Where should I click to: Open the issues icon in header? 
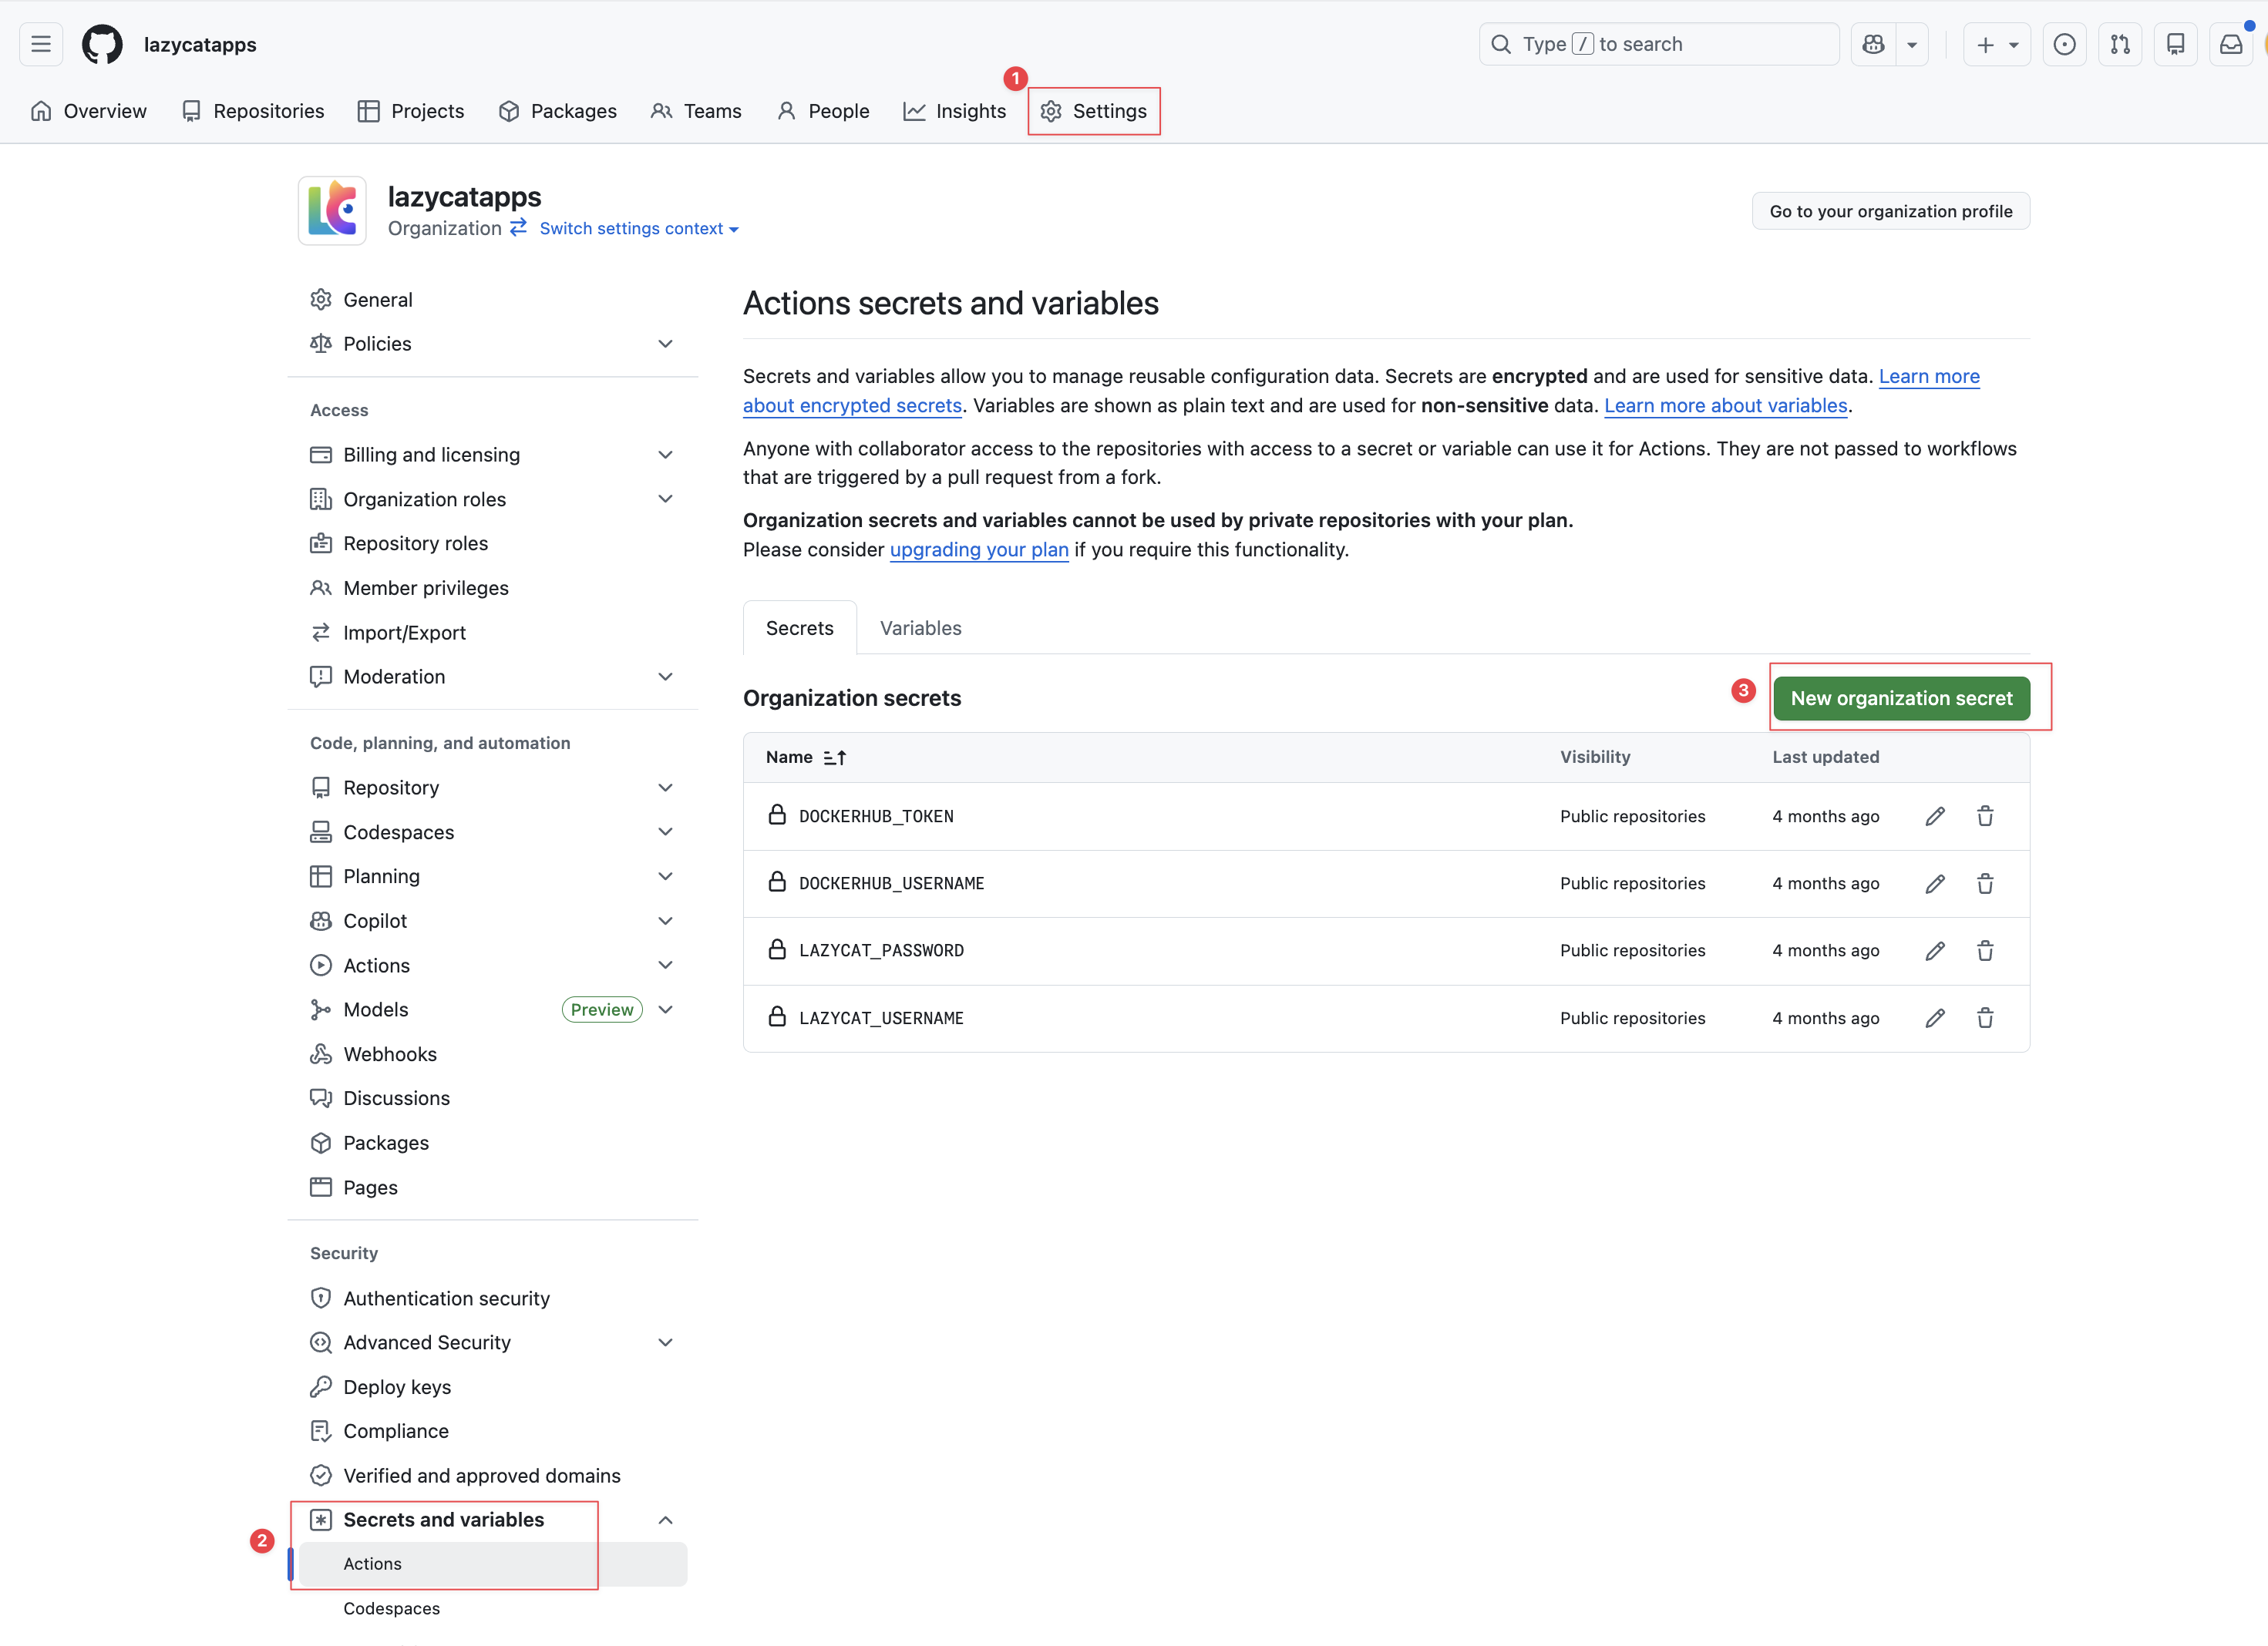[x=2064, y=44]
